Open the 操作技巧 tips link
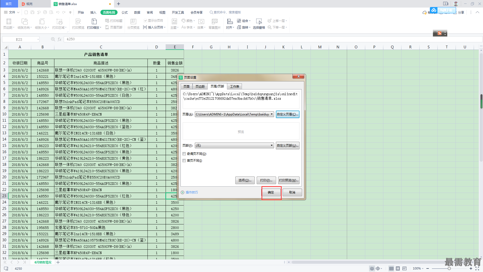Viewport: 483px width, 272px height. click(192, 192)
